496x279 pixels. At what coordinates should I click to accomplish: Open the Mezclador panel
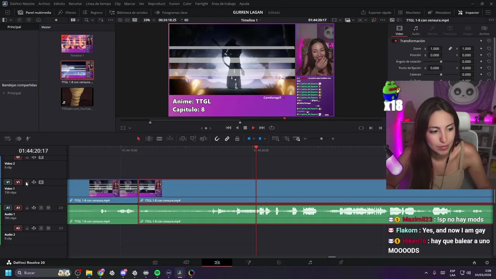click(409, 12)
